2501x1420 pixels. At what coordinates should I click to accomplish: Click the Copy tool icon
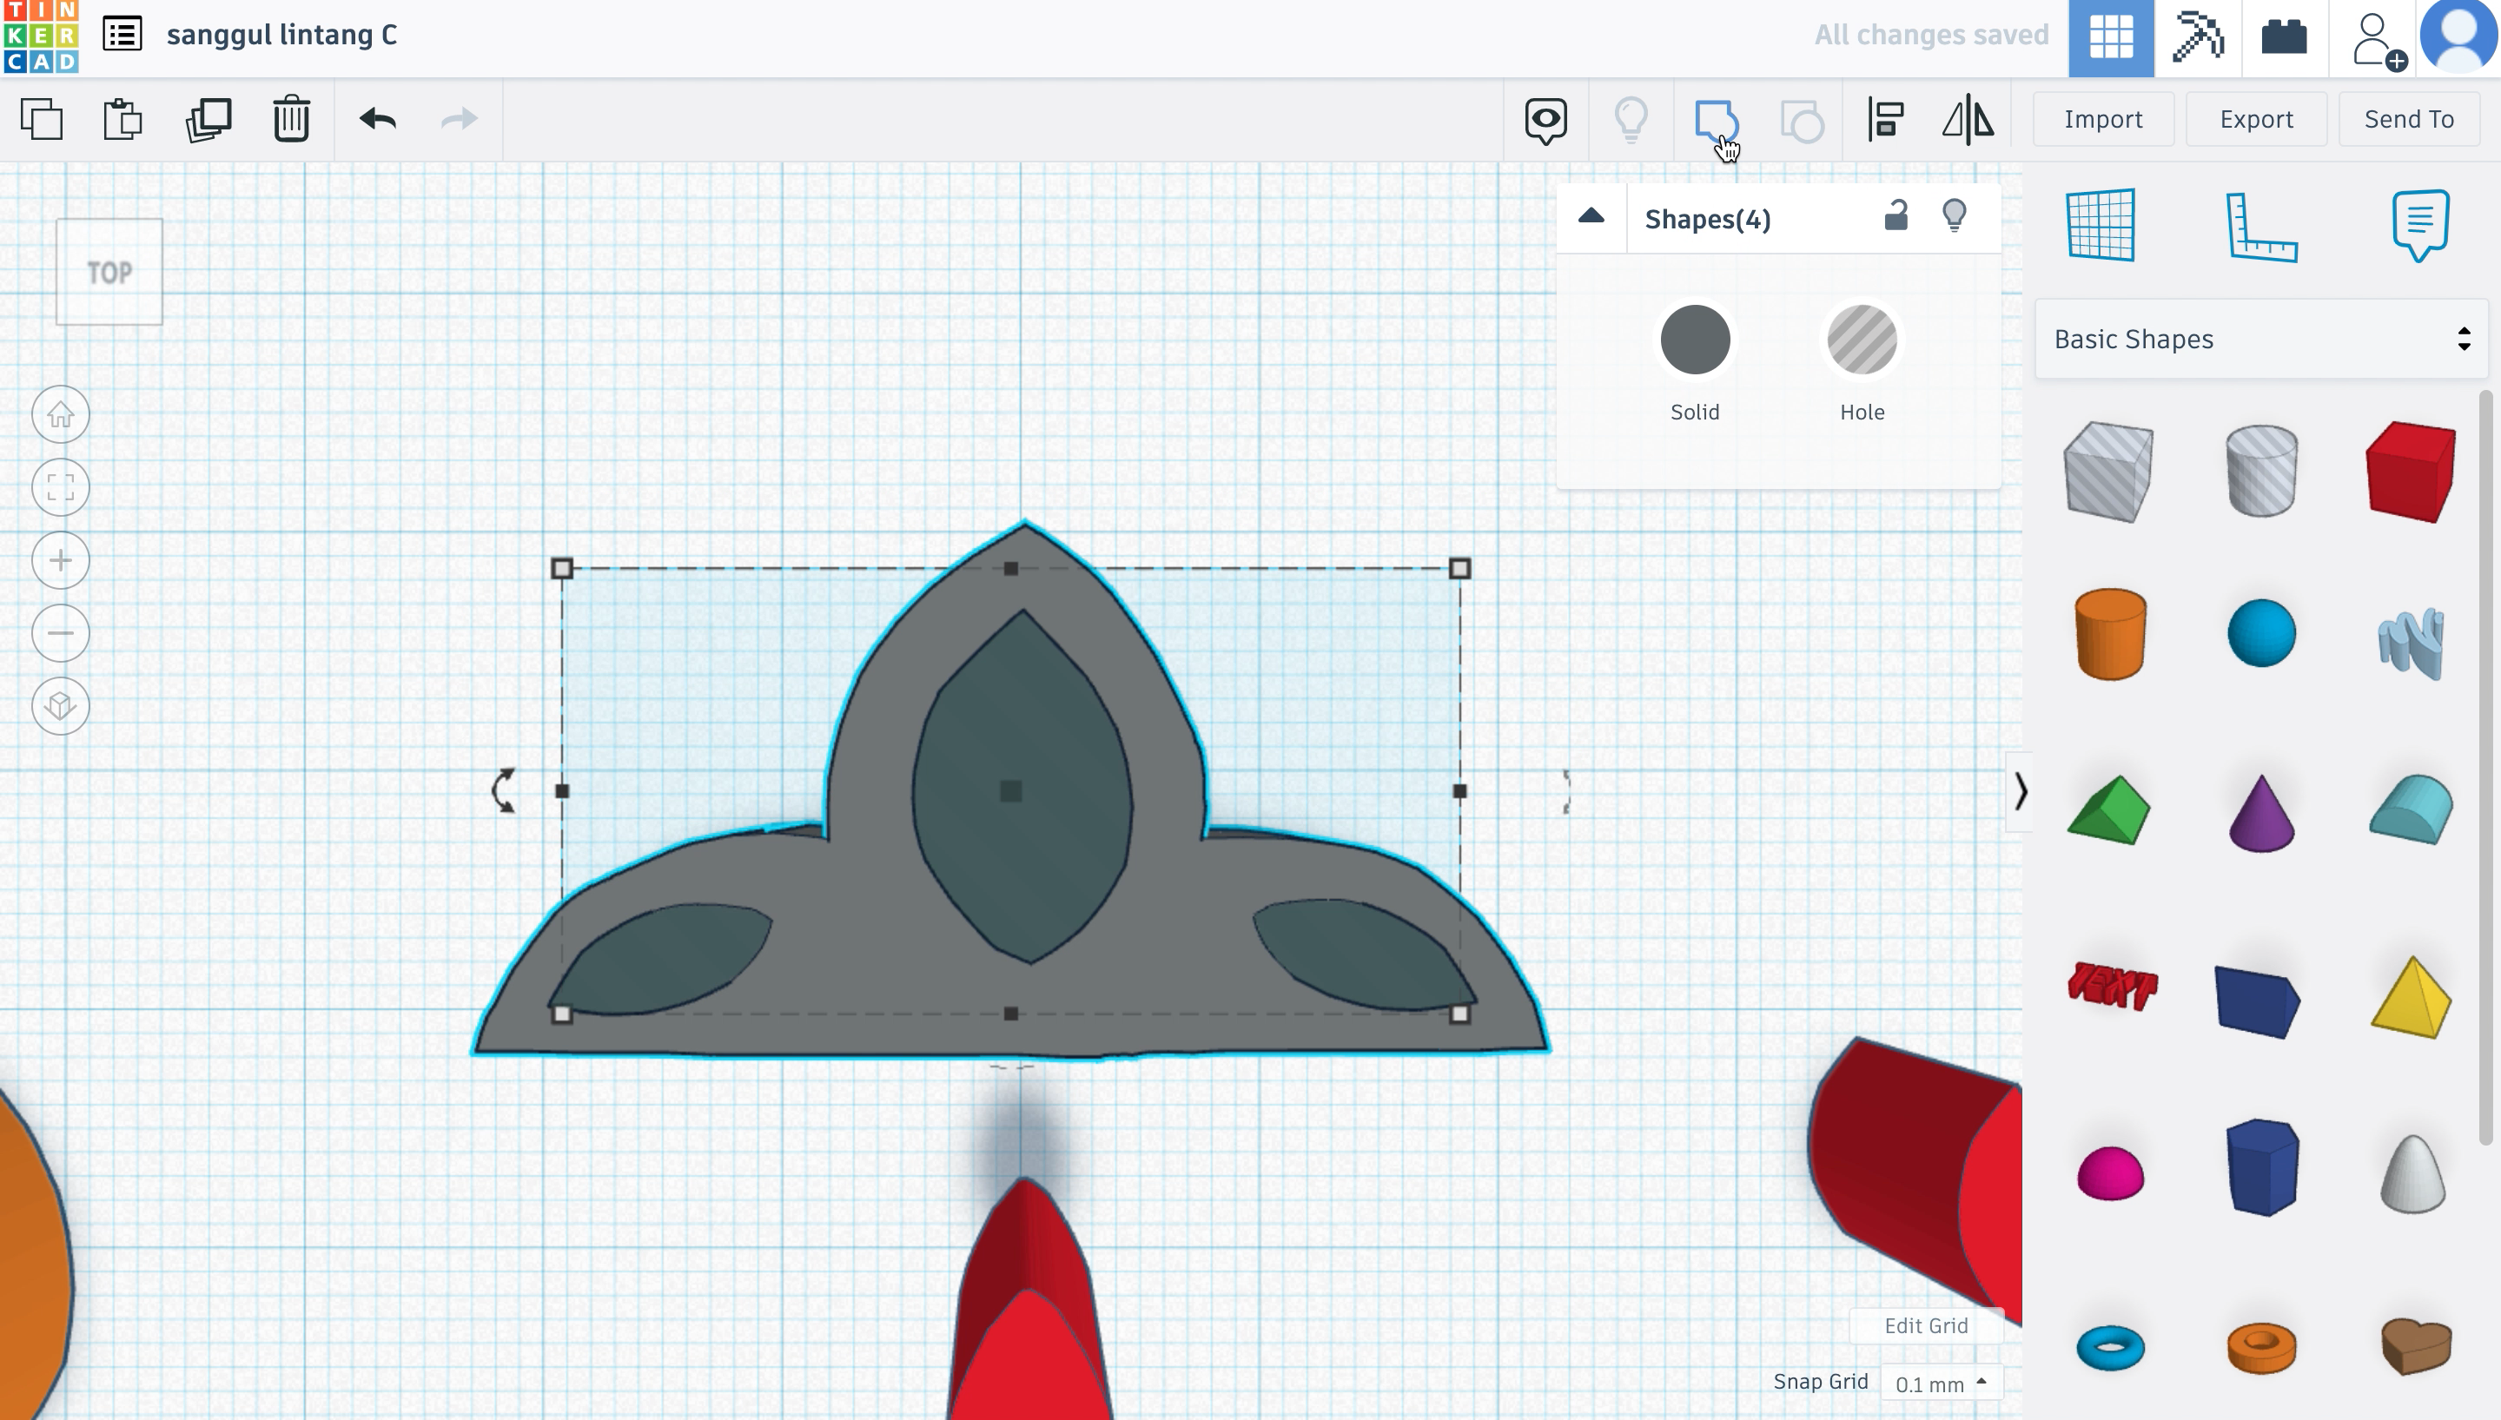(42, 119)
